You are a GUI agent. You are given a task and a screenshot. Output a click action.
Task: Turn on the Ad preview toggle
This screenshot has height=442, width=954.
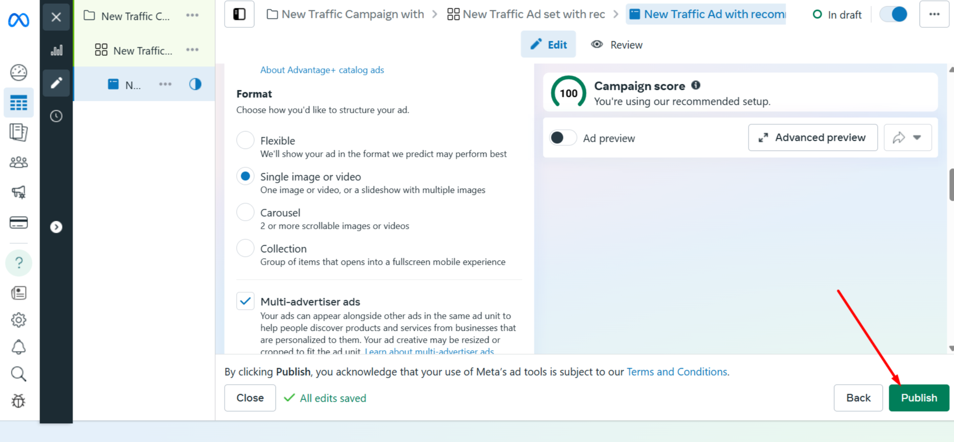(x=563, y=138)
